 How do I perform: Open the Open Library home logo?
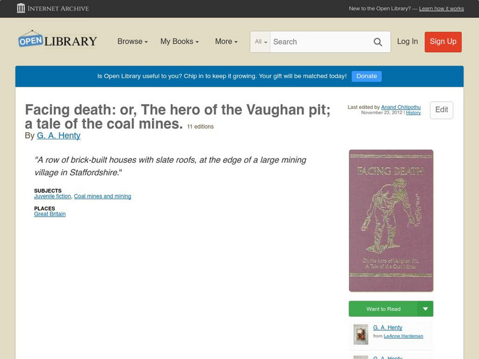tap(57, 39)
